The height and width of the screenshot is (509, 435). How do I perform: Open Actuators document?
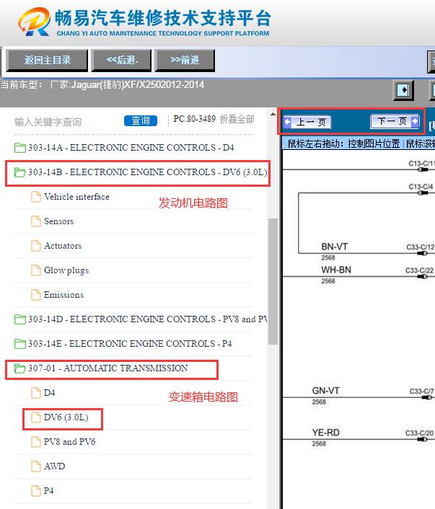point(63,246)
